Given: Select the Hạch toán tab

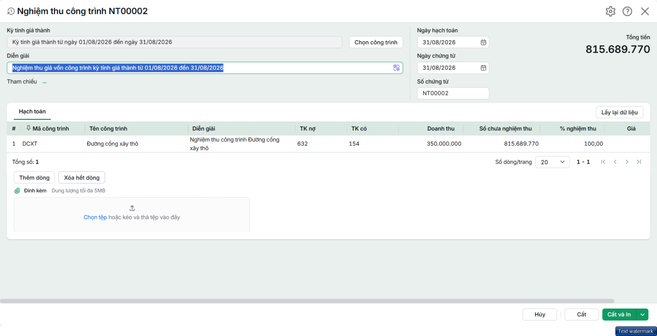Looking at the screenshot, I should tap(32, 112).
